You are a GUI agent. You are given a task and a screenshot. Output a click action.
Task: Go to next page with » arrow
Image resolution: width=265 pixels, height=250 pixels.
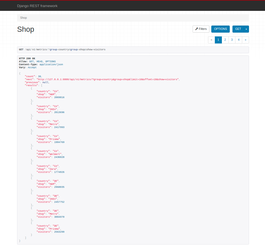[x=245, y=40]
